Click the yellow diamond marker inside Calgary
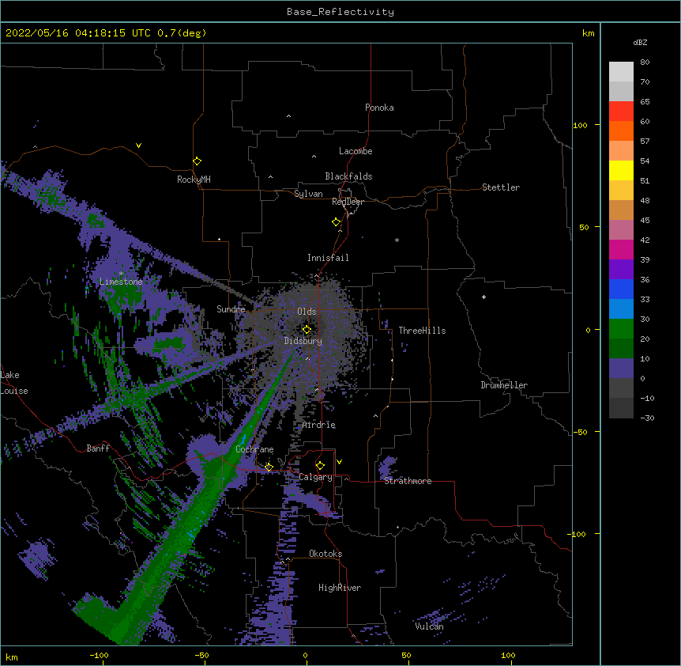 click(320, 466)
